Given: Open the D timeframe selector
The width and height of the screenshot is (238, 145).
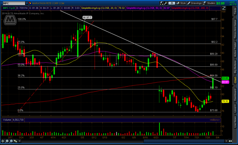Looking at the screenshot, I should (172, 3).
